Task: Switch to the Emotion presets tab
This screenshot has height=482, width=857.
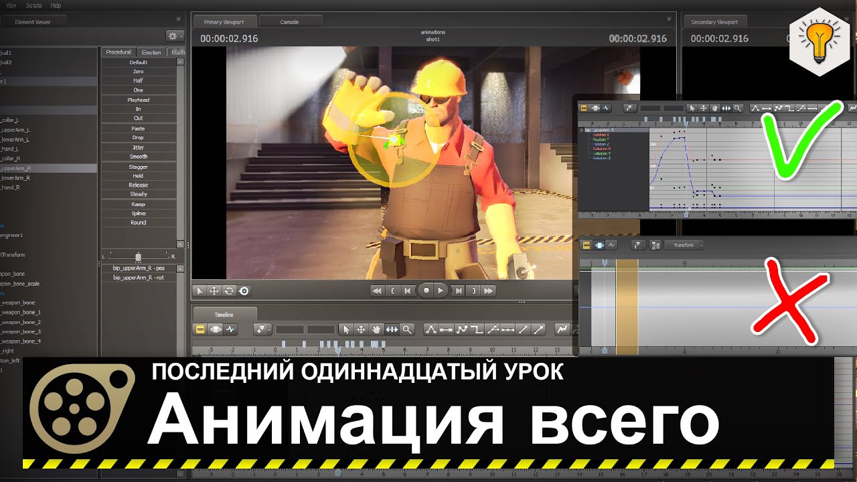Action: [151, 52]
